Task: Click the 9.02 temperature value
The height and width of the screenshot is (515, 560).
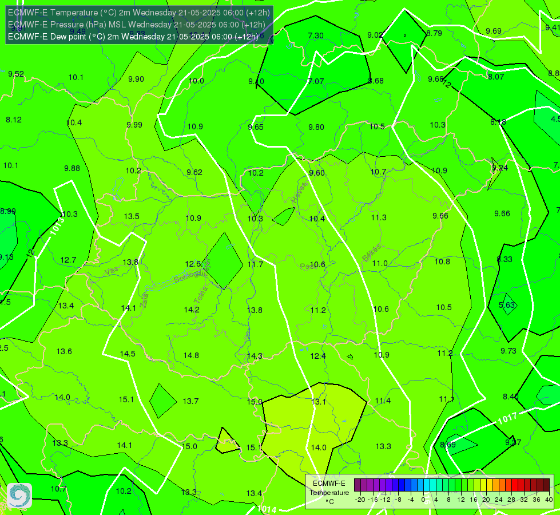Action: [375, 35]
